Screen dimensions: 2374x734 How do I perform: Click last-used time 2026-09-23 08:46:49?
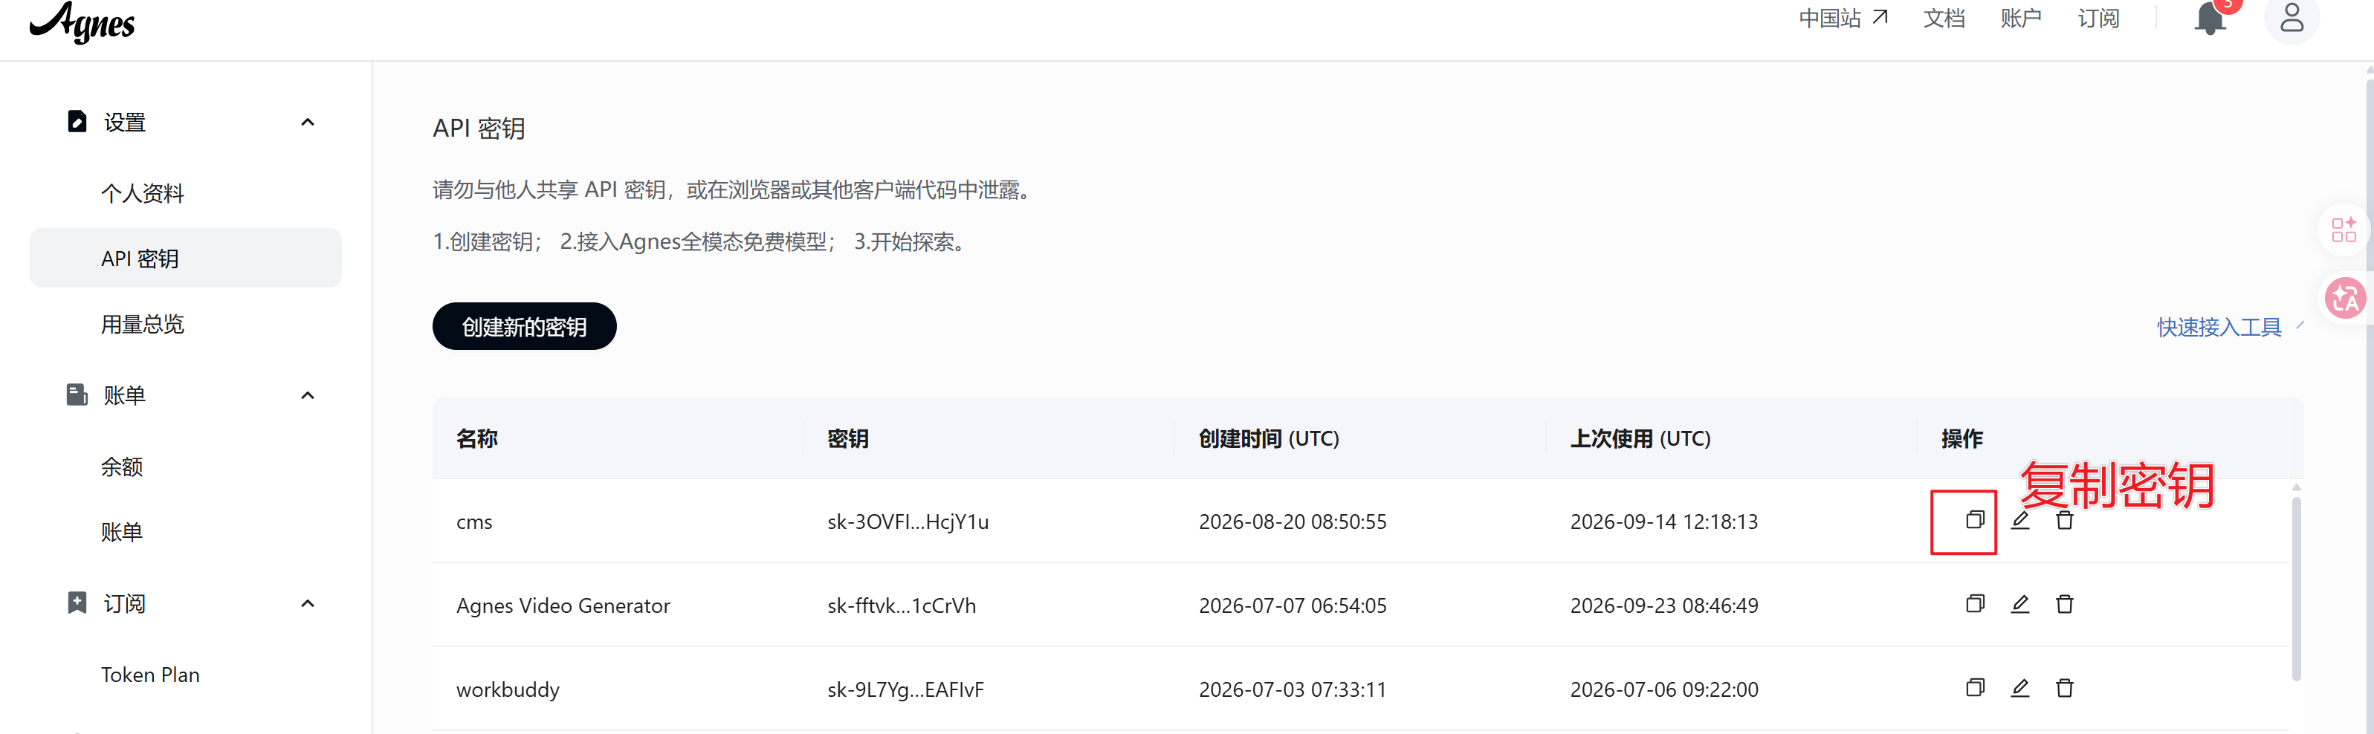point(1663,606)
